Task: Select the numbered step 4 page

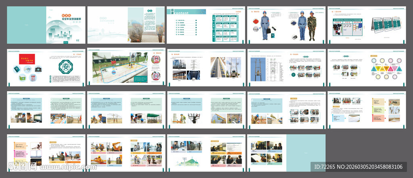Action: (x=286, y=110)
